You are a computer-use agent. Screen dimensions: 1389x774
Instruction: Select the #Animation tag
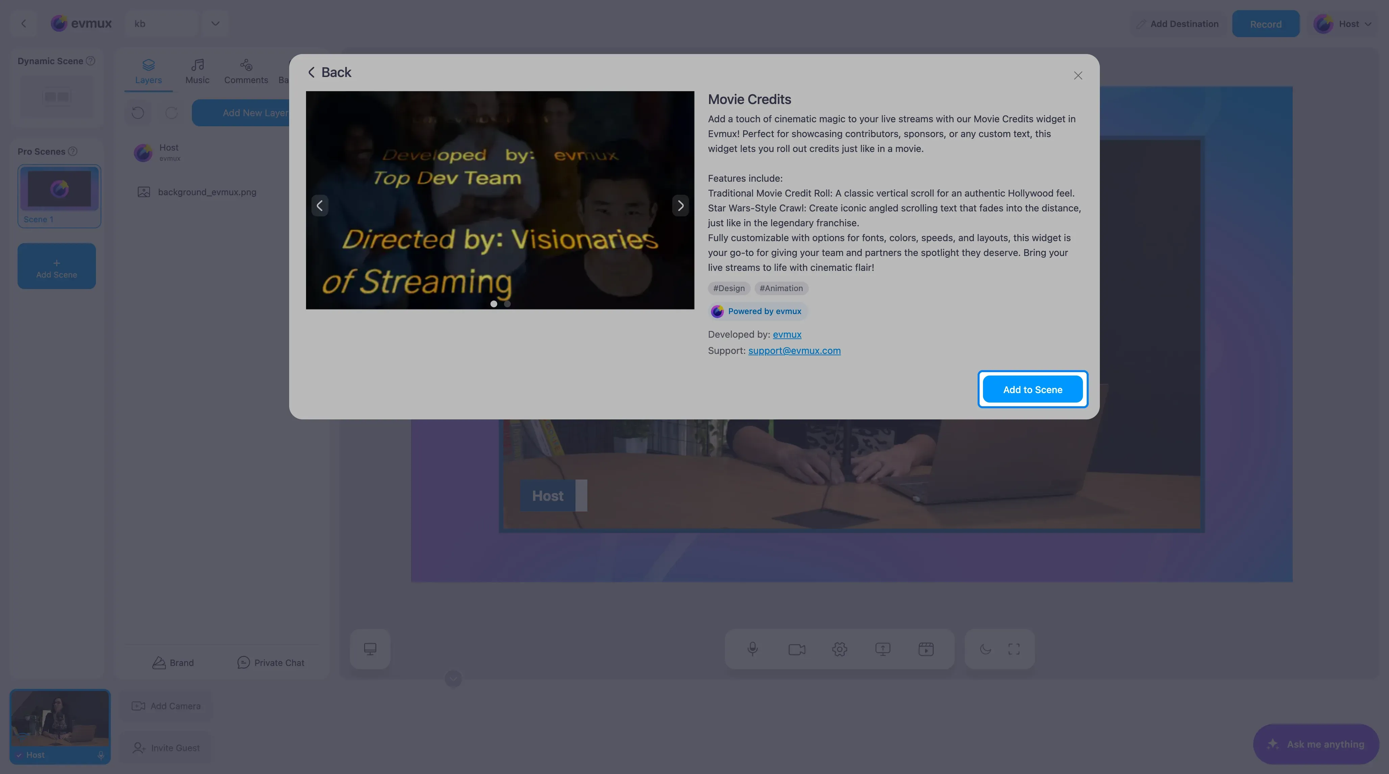point(781,288)
